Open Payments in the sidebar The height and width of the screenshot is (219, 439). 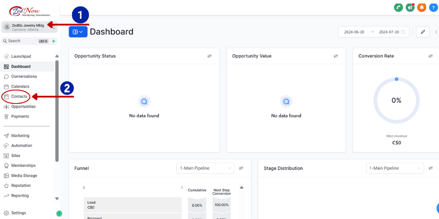point(20,117)
